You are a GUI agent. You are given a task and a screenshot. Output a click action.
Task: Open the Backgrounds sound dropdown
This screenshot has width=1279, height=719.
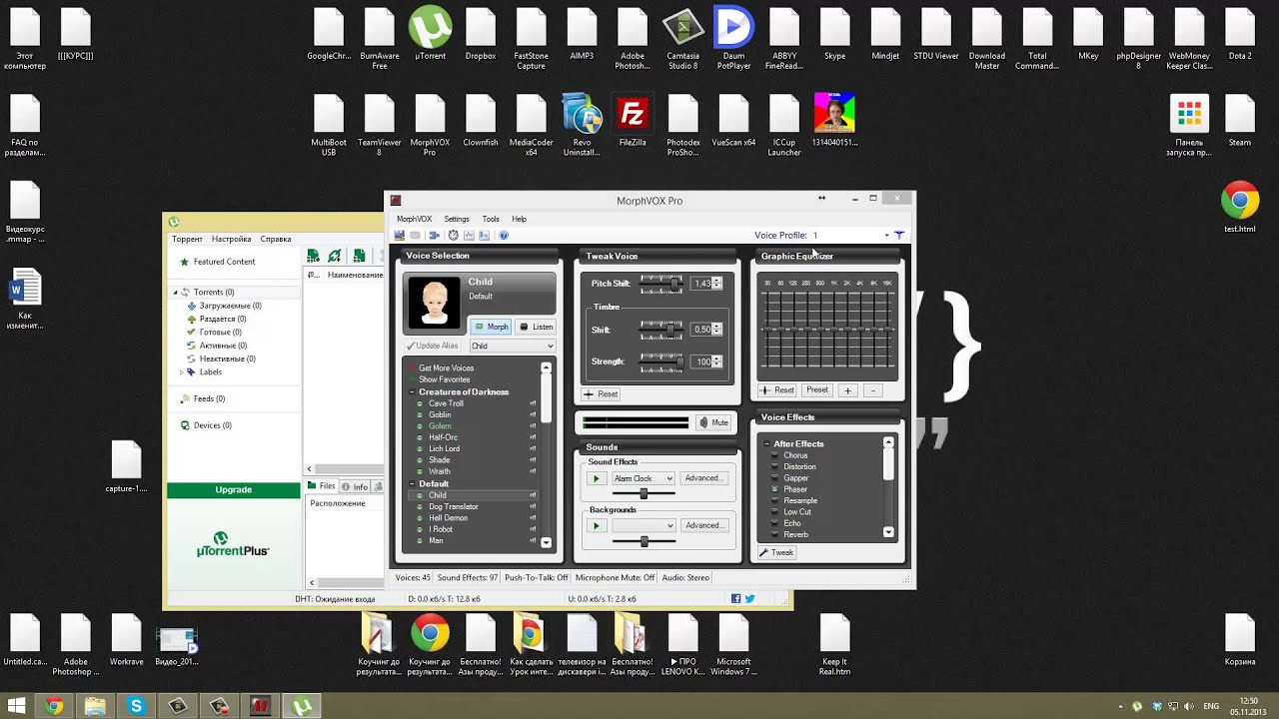[x=643, y=525]
